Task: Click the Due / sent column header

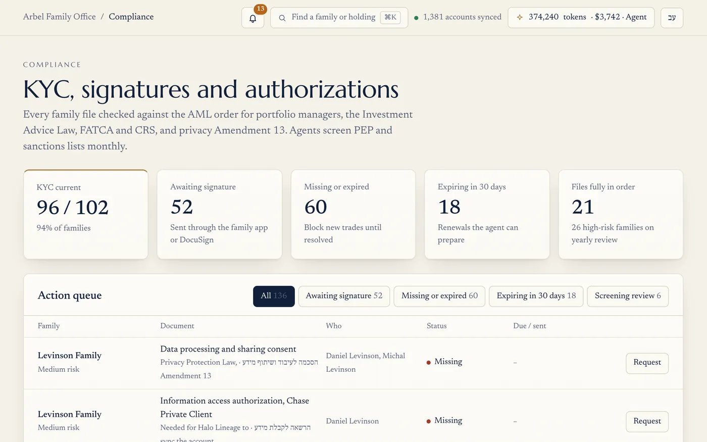Action: pos(530,326)
